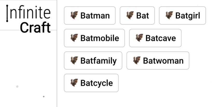Click the bat emoji beside Bat
This screenshot has width=214, height=107.
(x=130, y=15)
